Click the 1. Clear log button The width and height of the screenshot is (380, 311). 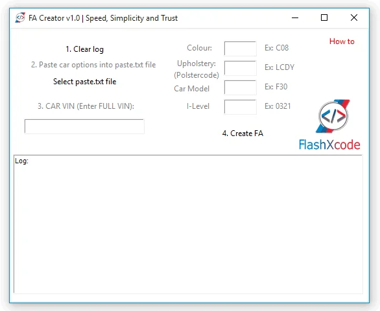[x=84, y=49]
